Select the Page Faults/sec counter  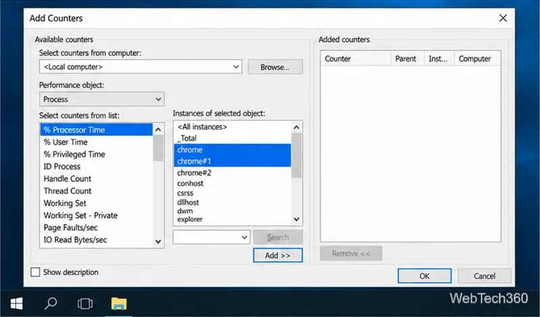pos(71,228)
